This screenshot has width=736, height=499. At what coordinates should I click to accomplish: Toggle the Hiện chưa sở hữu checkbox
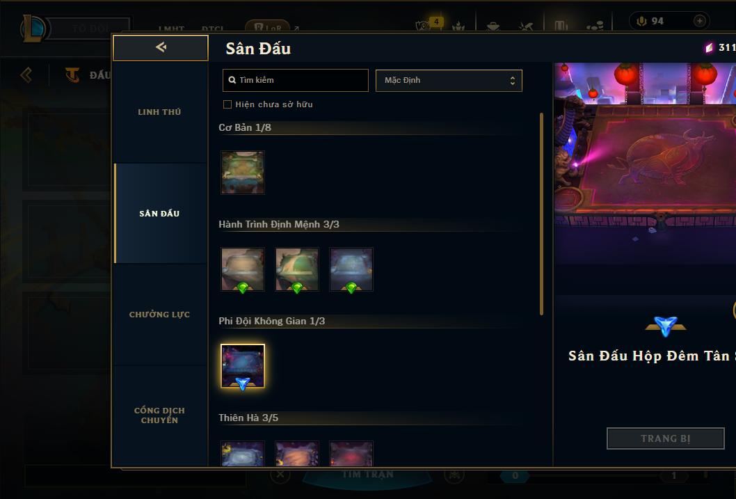(x=227, y=104)
